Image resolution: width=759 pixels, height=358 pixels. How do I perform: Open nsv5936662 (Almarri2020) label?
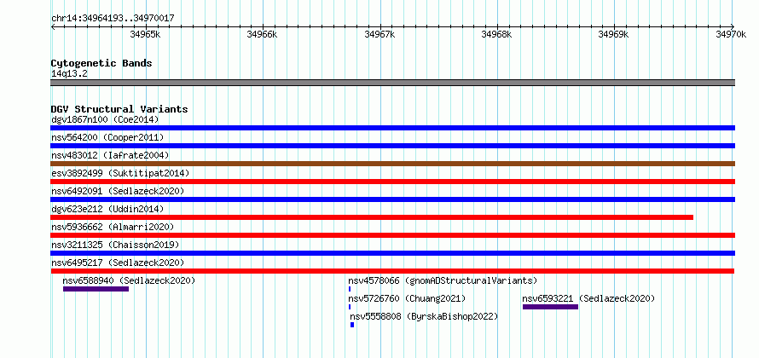113,227
